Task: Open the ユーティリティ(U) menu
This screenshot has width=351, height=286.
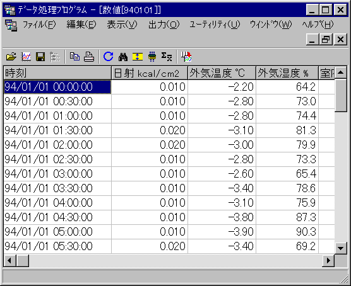Action: pos(215,25)
